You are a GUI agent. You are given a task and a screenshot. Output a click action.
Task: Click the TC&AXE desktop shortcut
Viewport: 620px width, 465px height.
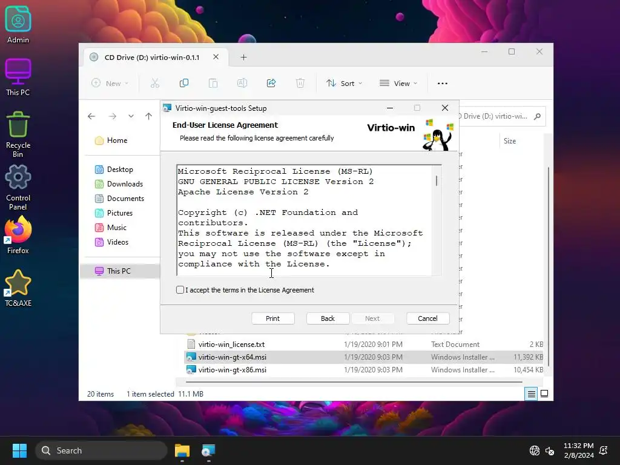point(18,288)
